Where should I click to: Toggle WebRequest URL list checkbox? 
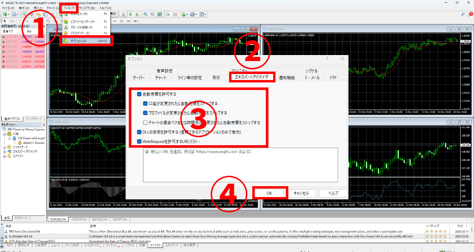pyautogui.click(x=139, y=141)
